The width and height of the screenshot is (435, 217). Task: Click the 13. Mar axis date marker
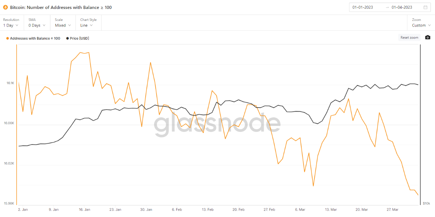331,210
